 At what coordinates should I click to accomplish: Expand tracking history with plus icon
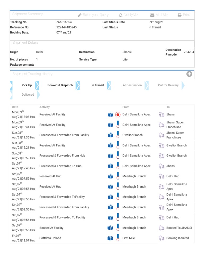click(x=189, y=74)
